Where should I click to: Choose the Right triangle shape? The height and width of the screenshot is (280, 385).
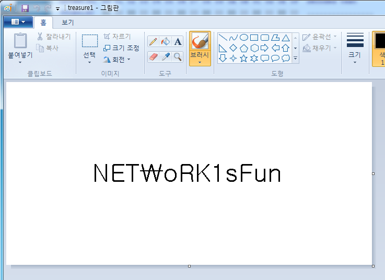pos(223,48)
